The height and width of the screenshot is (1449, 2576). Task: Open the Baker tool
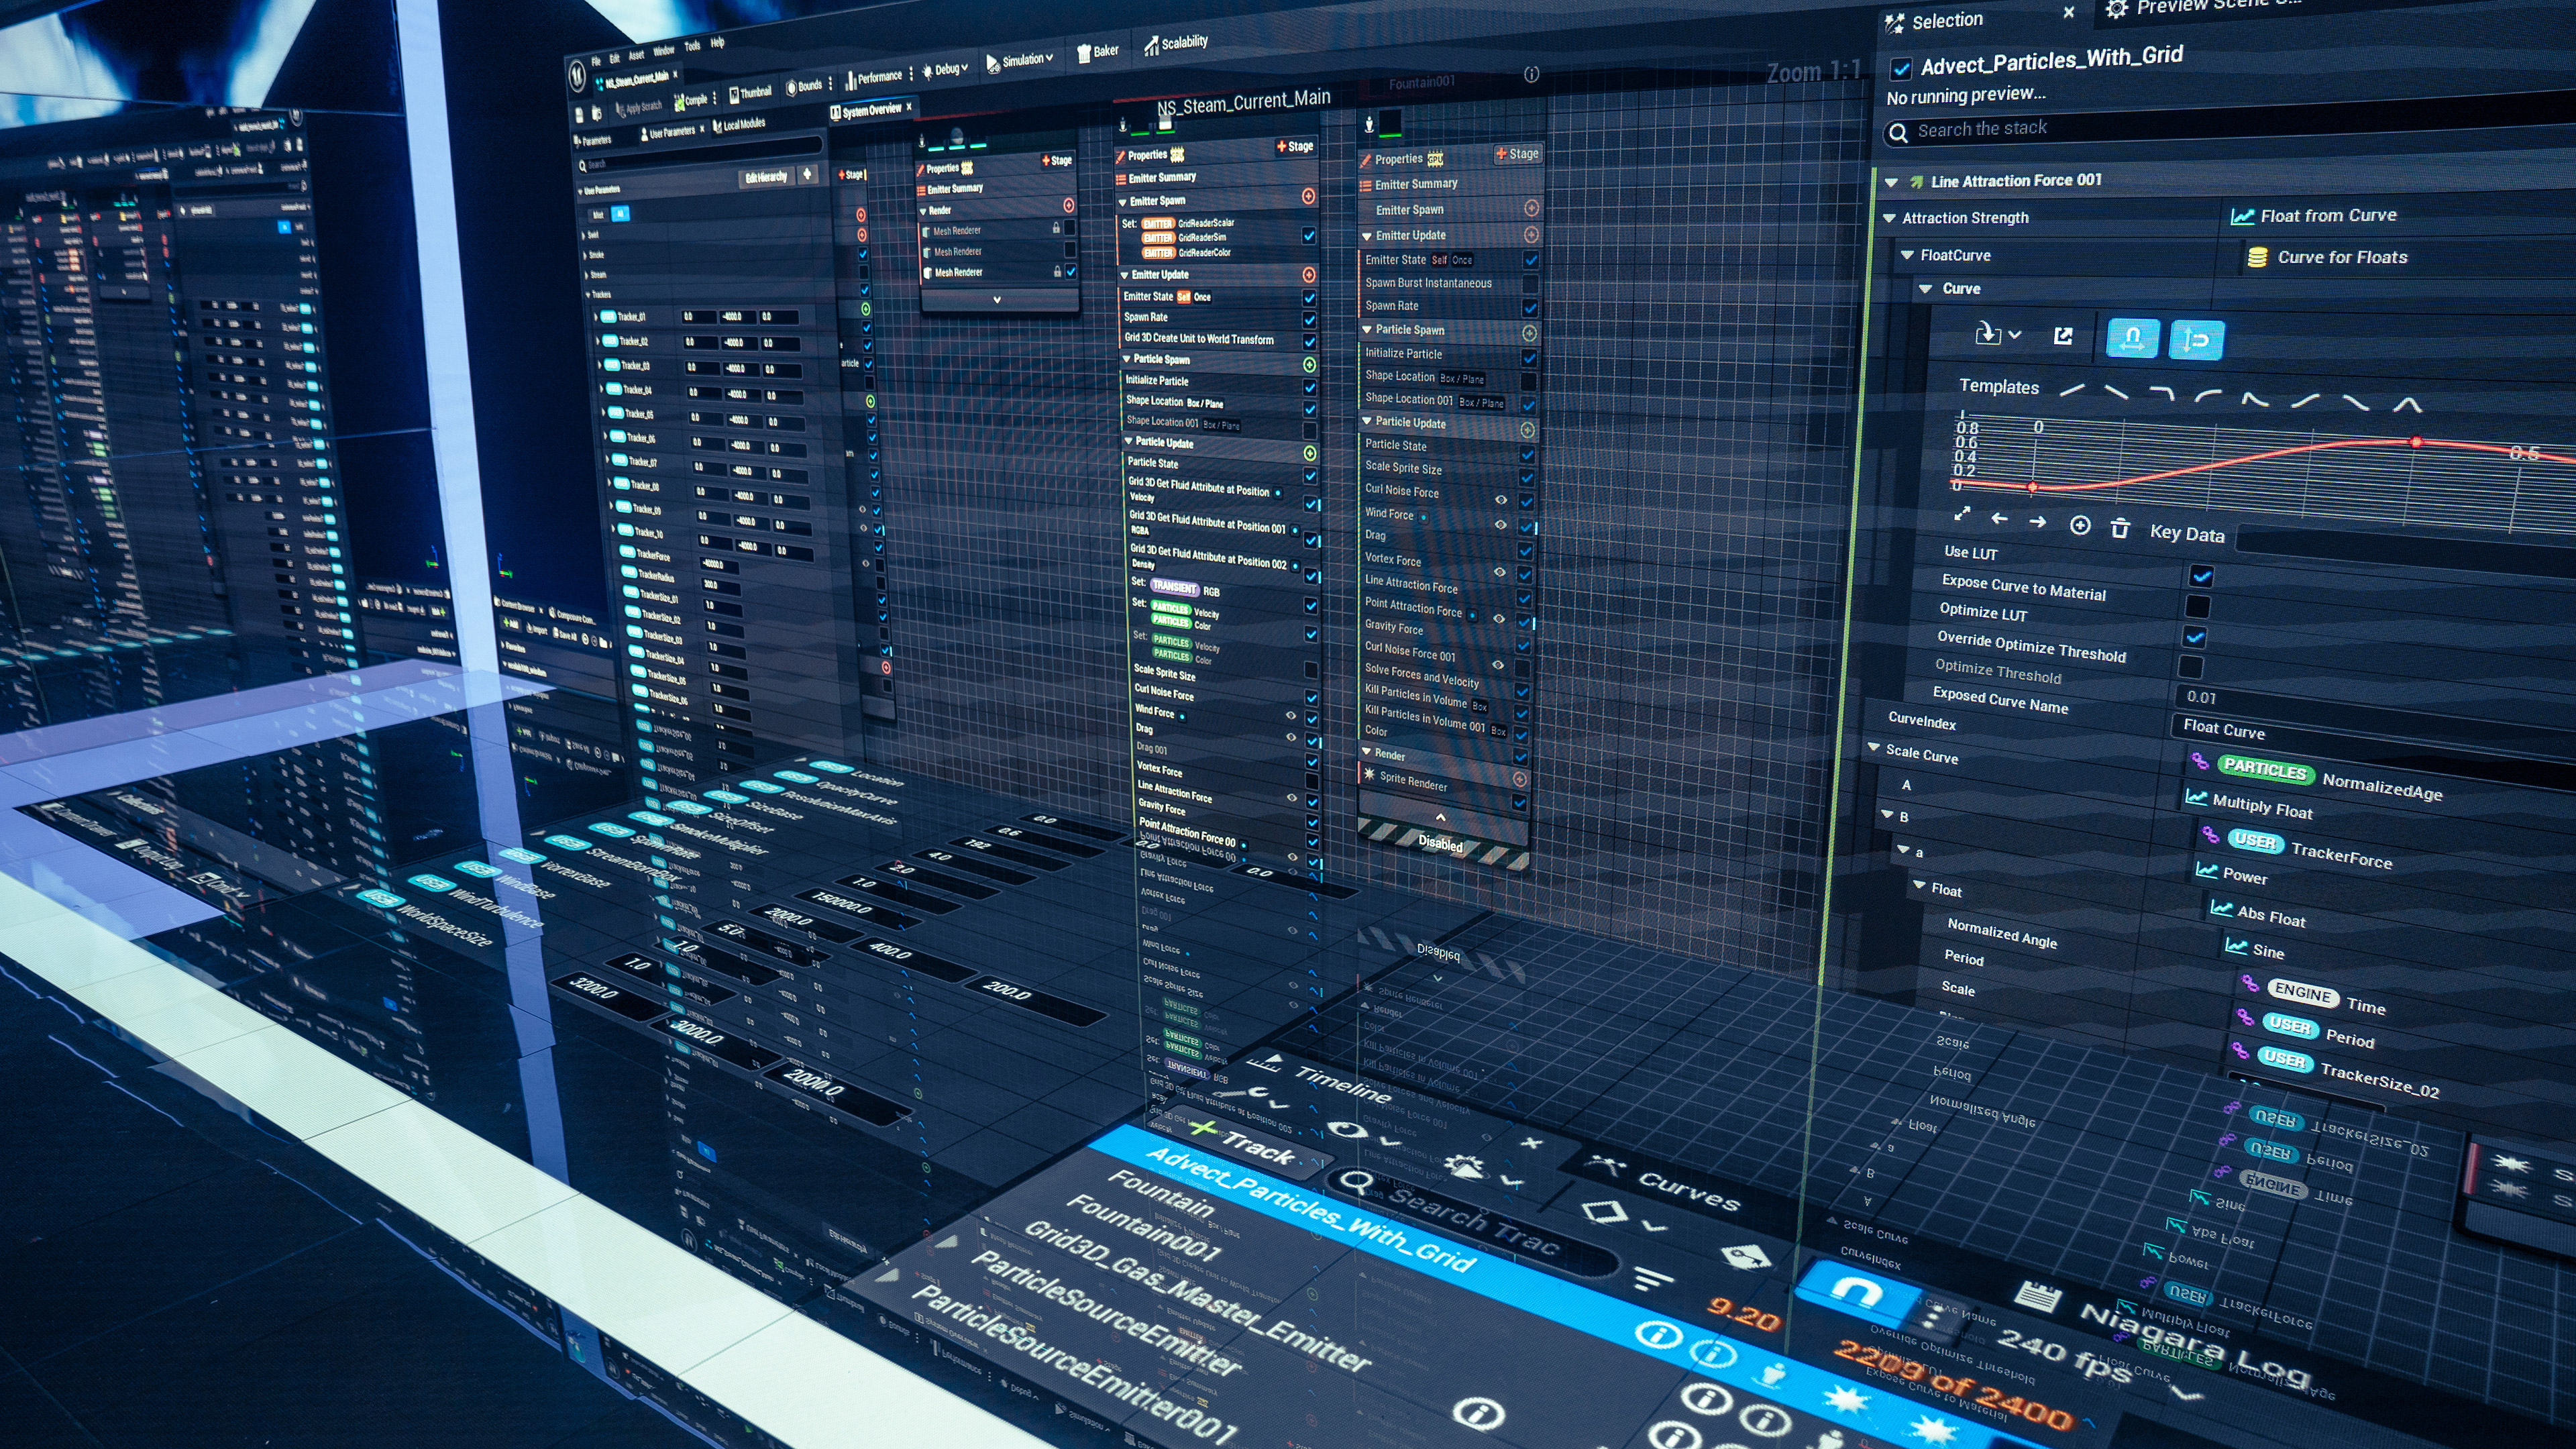(x=1097, y=52)
